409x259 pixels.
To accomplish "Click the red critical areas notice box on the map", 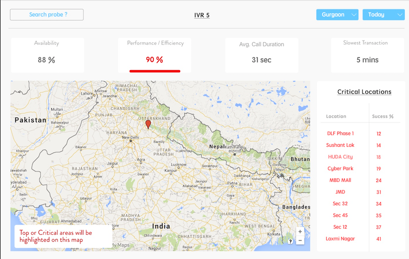I will coord(63,237).
